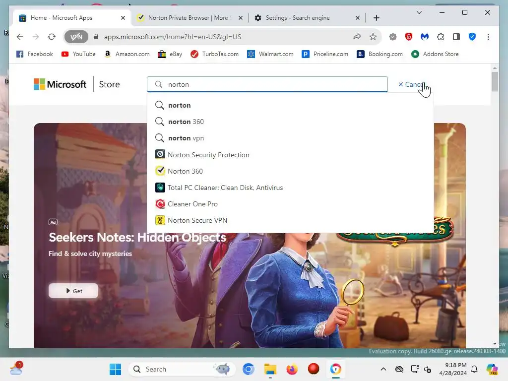Image resolution: width=508 pixels, height=381 pixels.
Task: Open the Addons Store bookmark
Action: [x=435, y=54]
